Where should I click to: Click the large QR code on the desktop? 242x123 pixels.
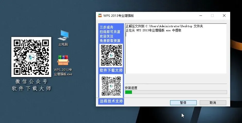(x=31, y=57)
